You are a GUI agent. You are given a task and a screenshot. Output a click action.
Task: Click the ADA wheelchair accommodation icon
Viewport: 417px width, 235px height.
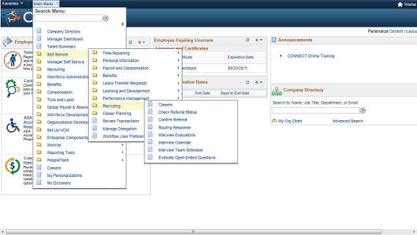tap(13, 125)
